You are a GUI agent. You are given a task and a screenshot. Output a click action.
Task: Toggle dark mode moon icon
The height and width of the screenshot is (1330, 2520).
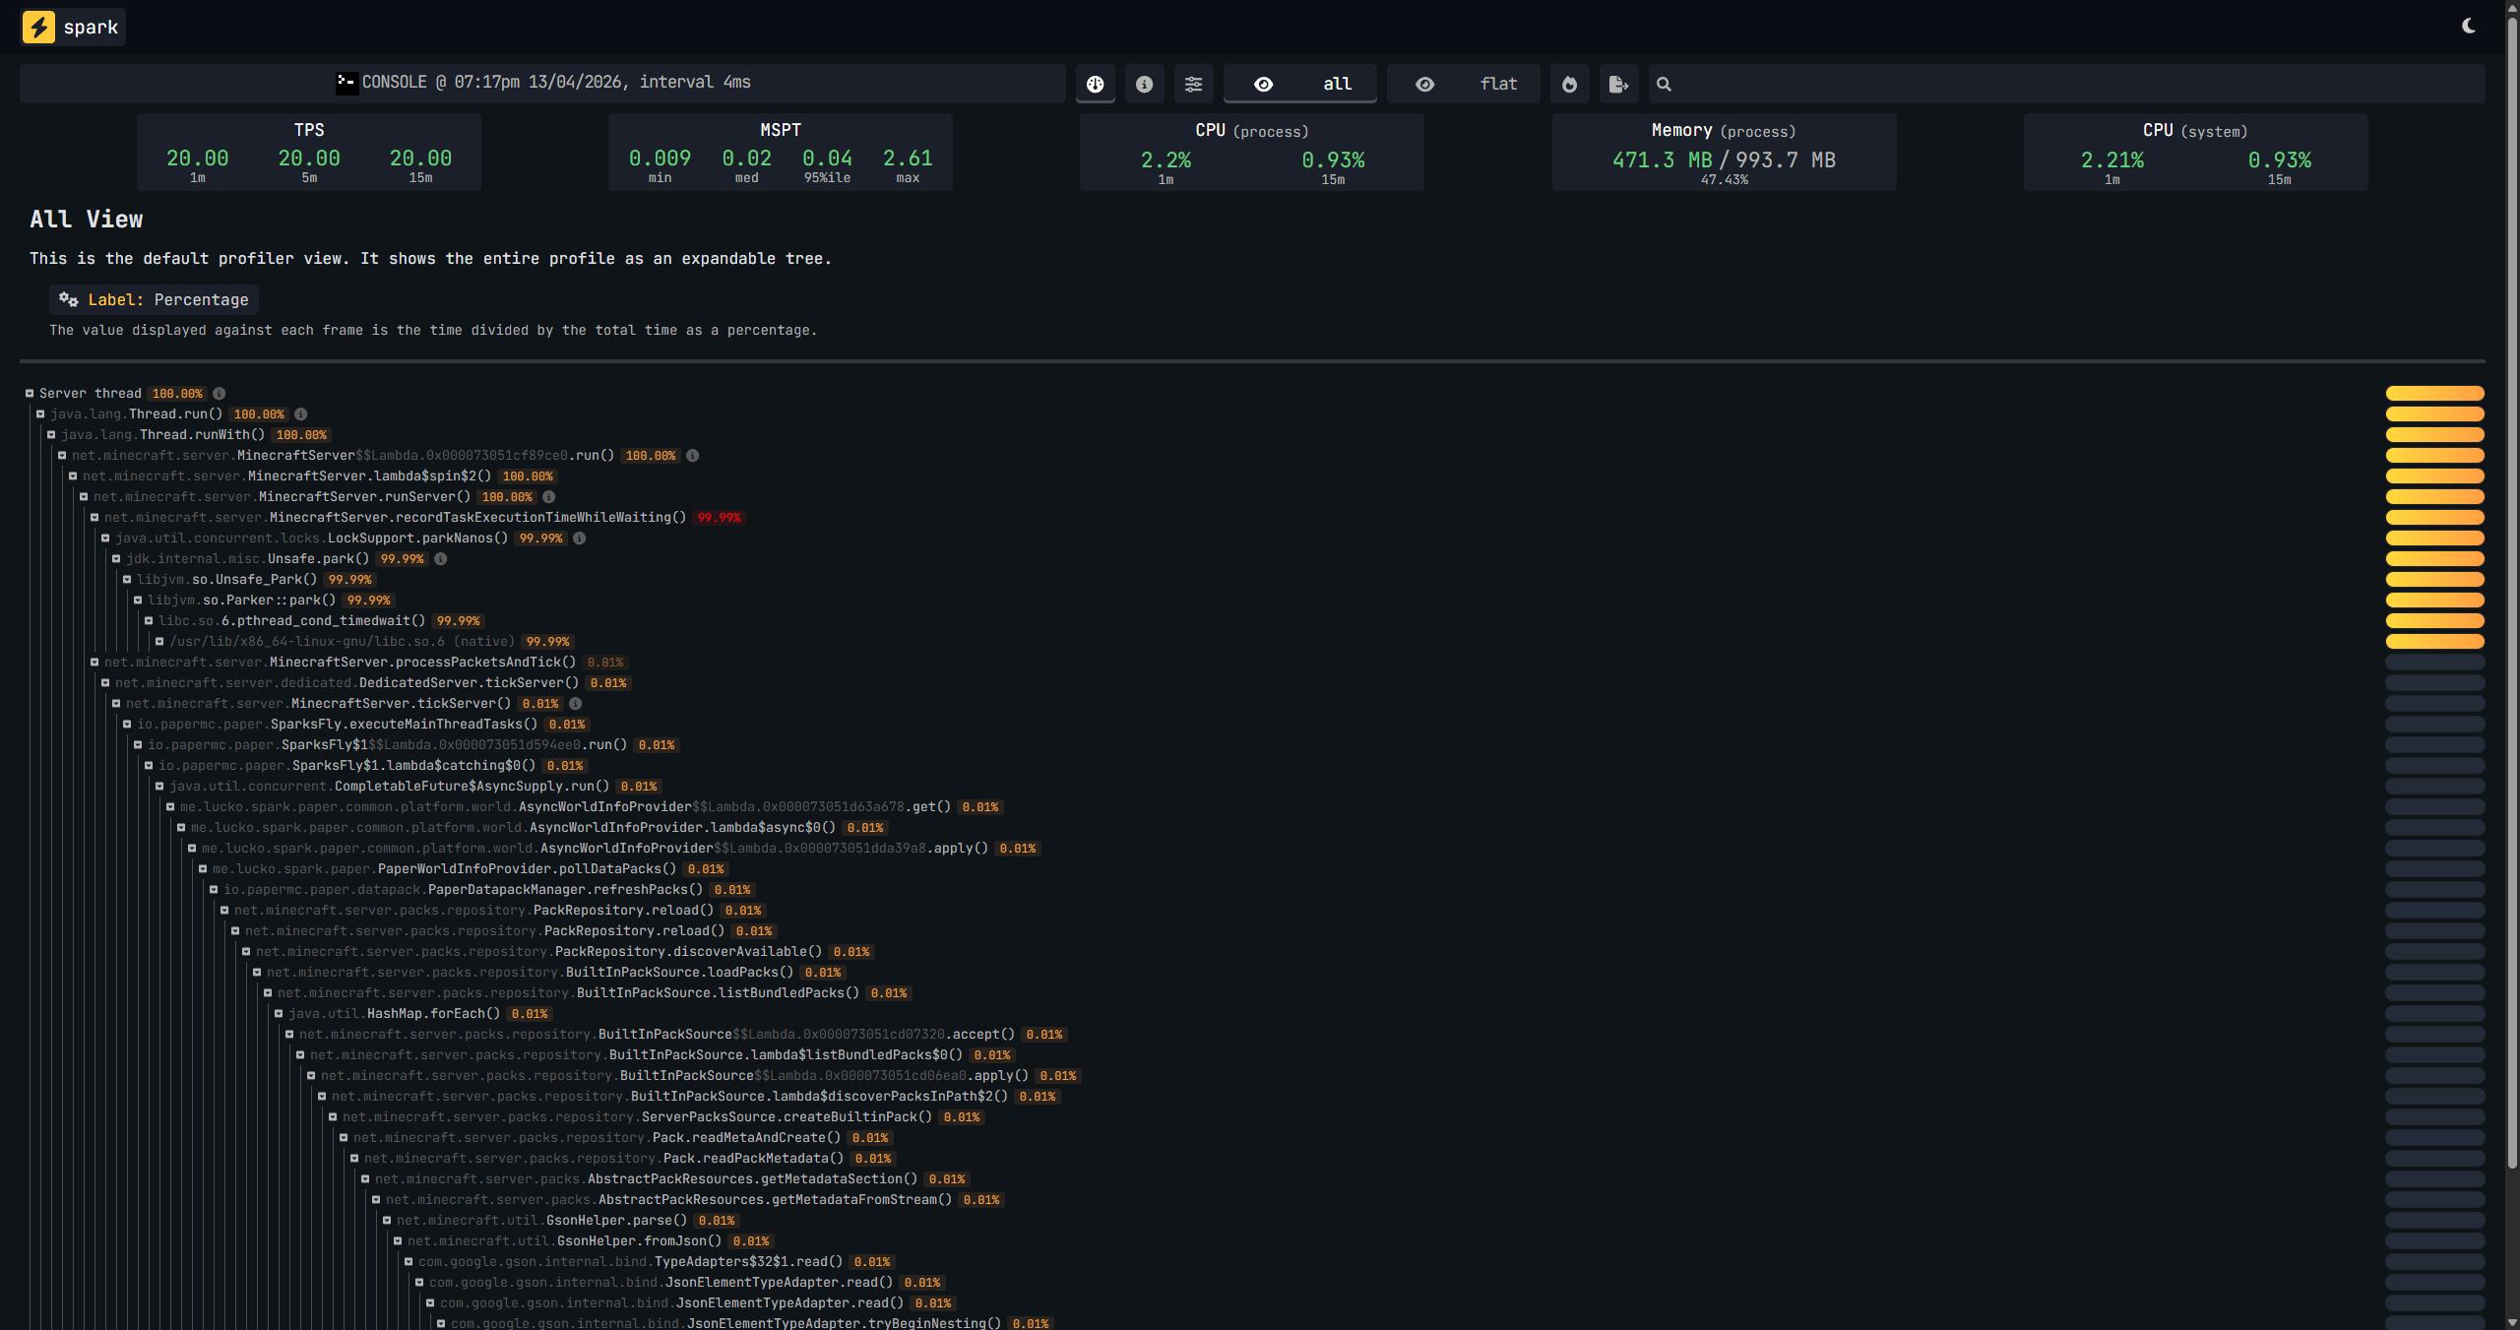pos(2469,26)
